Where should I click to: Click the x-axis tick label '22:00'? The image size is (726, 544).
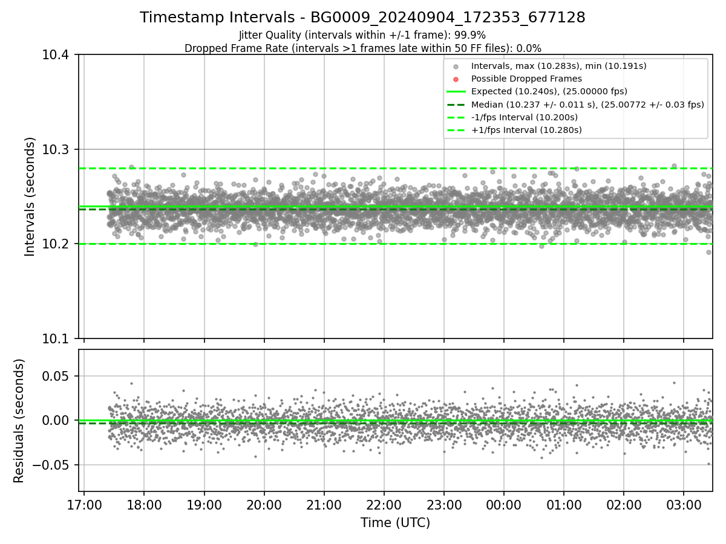coord(384,504)
